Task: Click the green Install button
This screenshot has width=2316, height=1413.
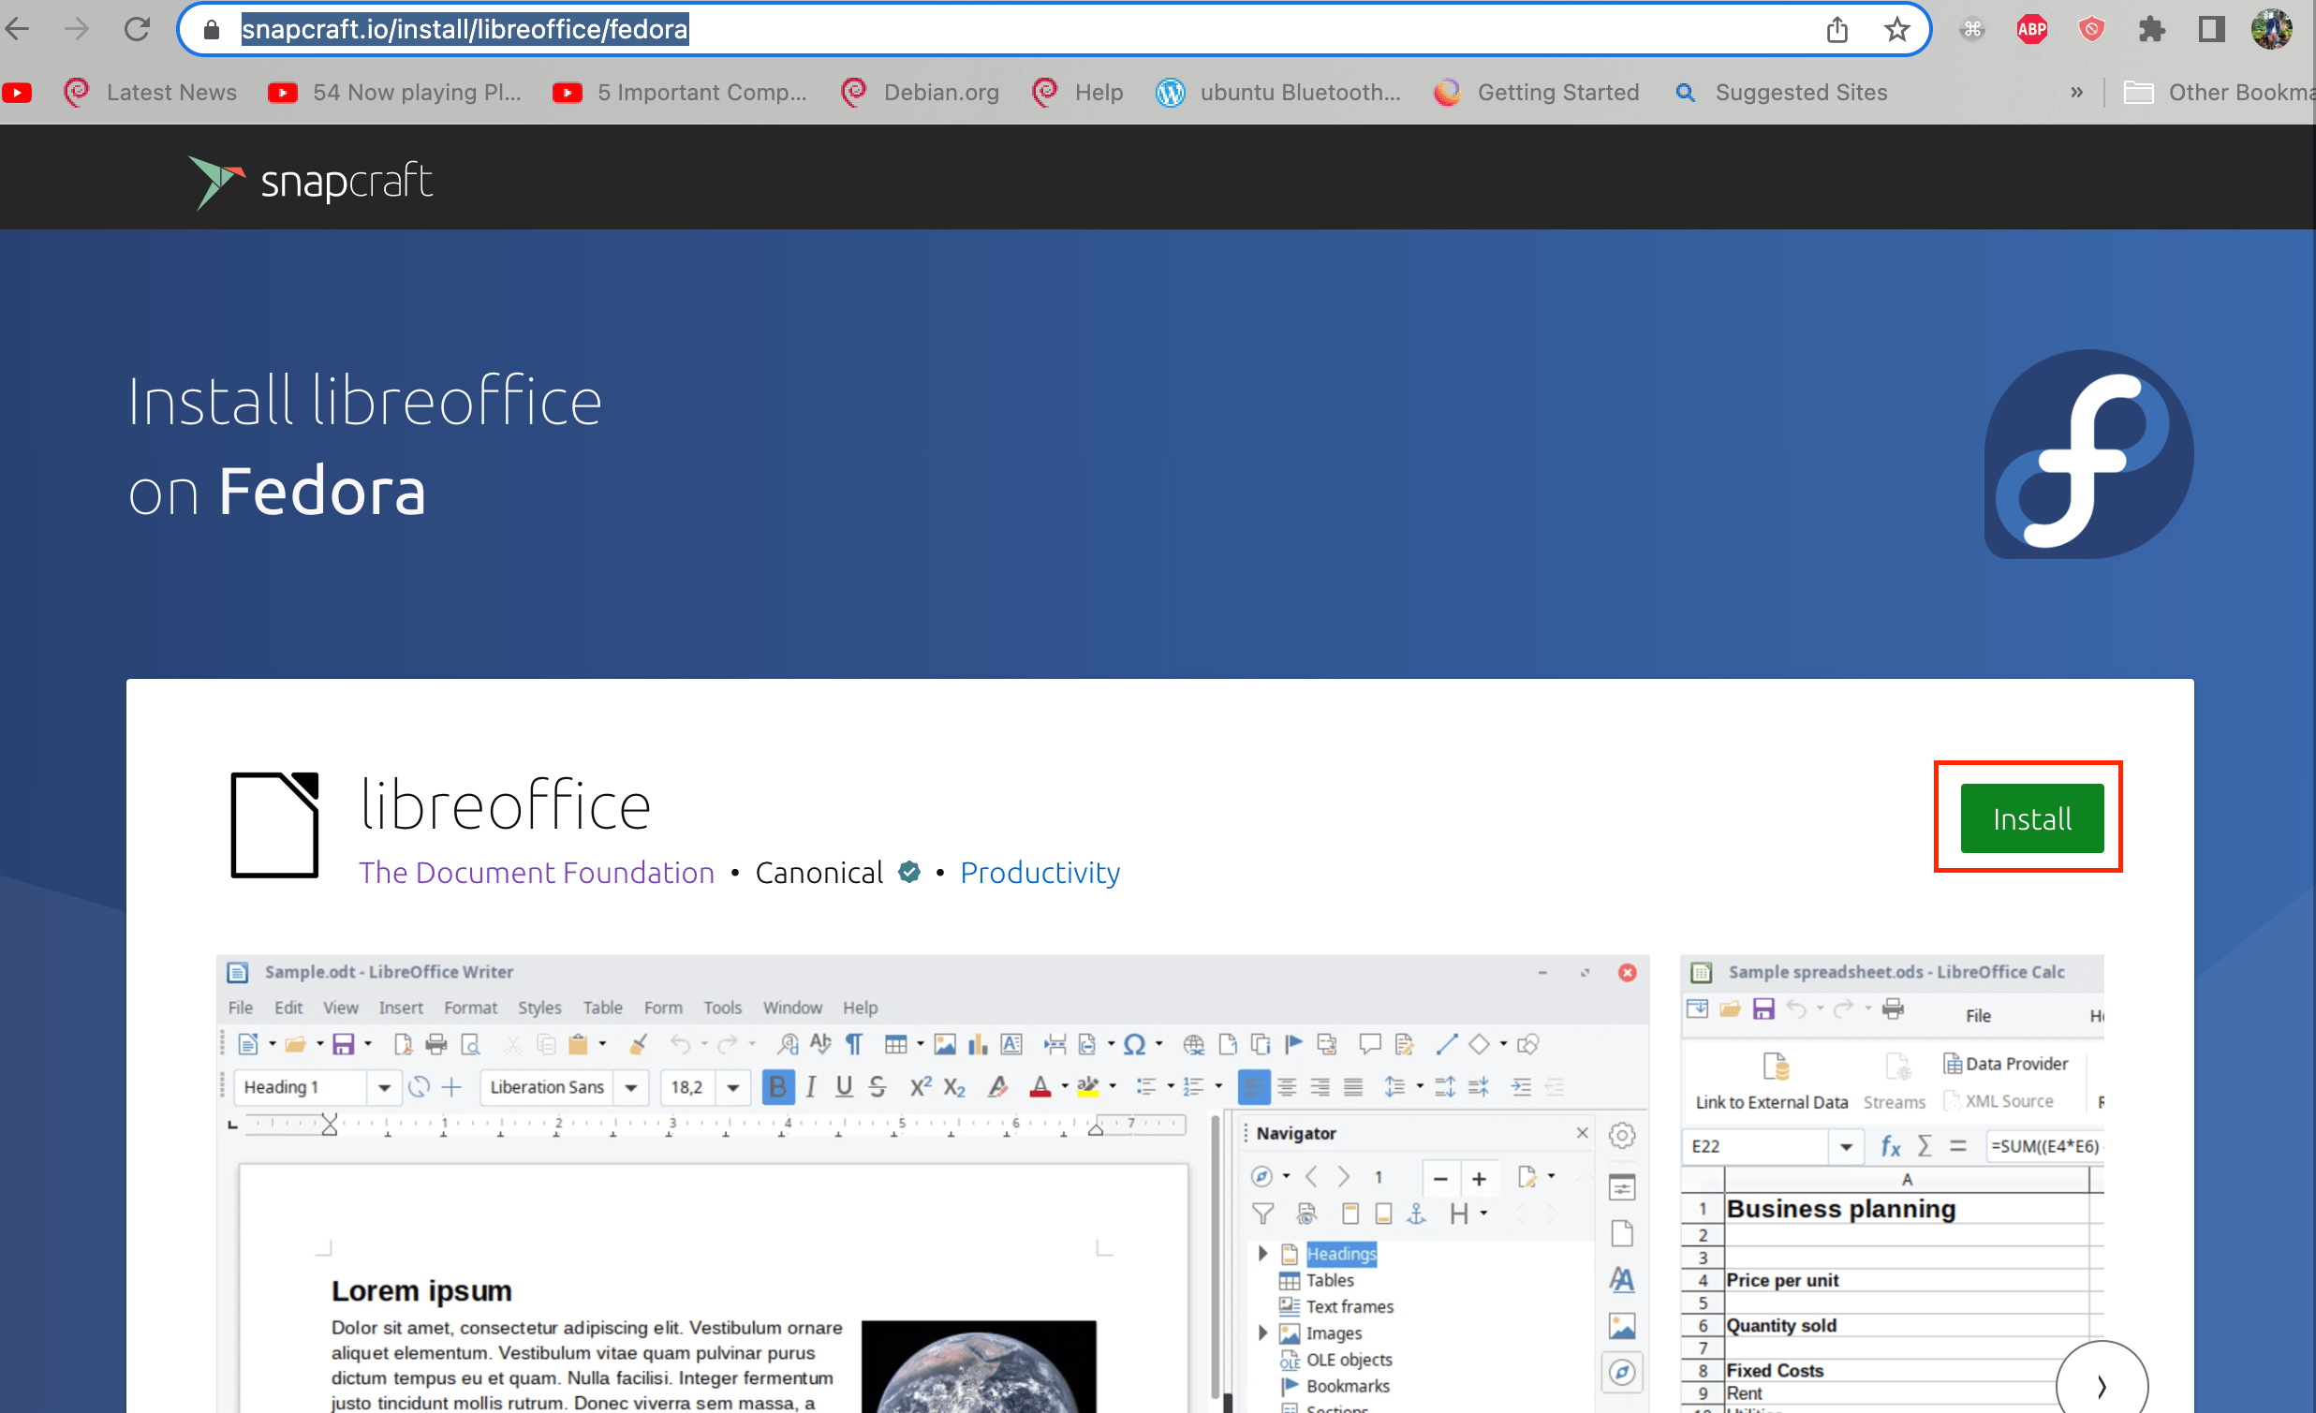Action: point(2031,818)
